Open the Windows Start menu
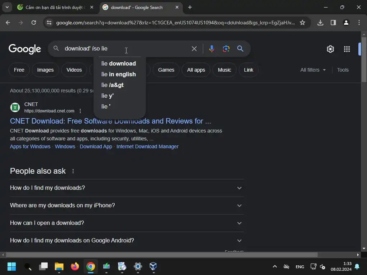This screenshot has height=275, width=367. click(x=11, y=266)
